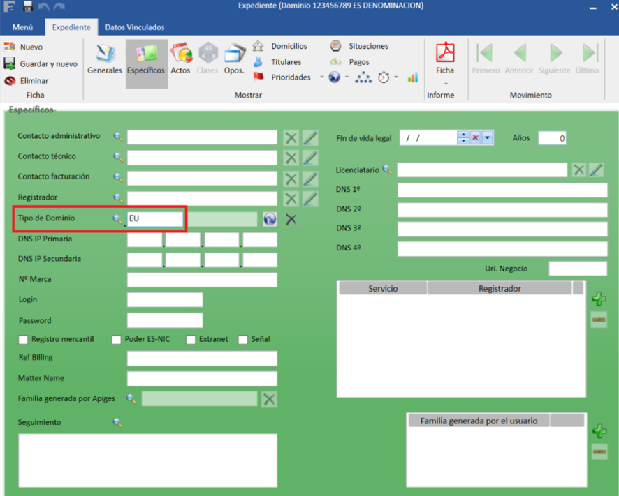
Task: Enable the Registro mercantil checkbox
Action: [x=24, y=340]
